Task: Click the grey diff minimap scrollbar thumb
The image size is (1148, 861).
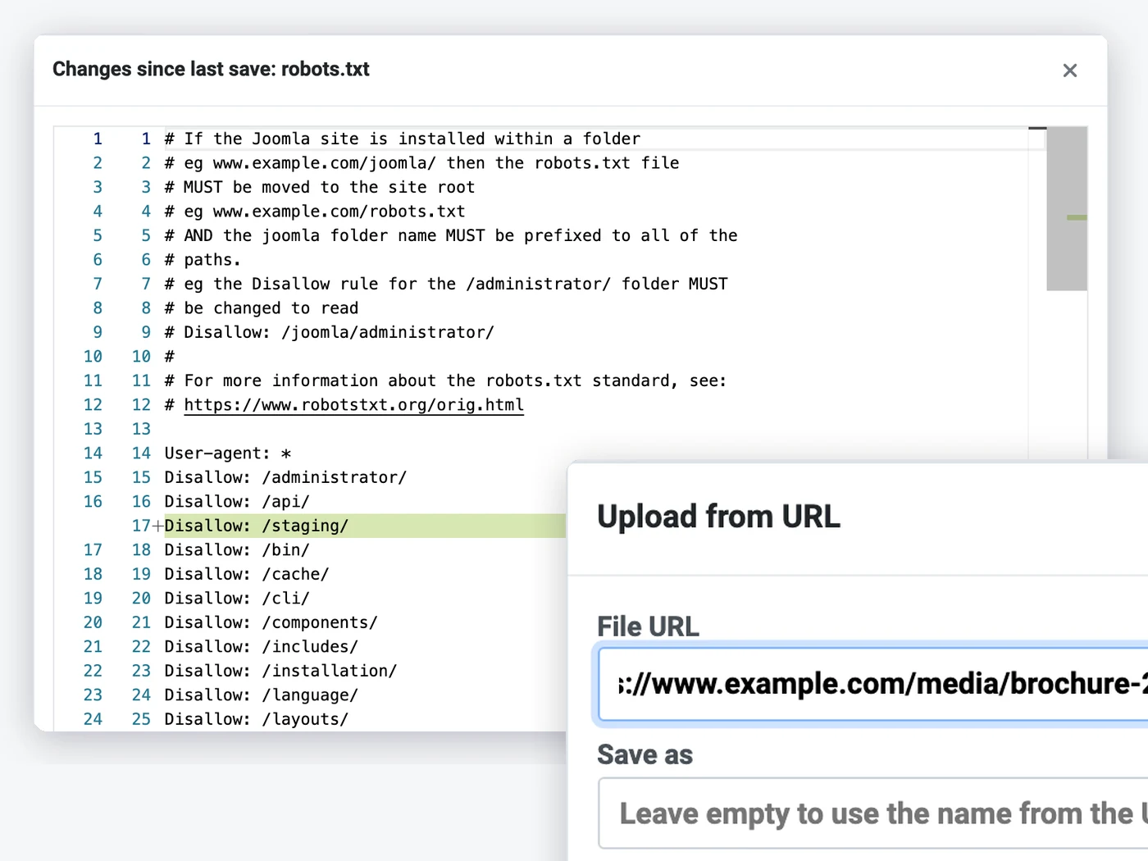Action: point(1067,209)
